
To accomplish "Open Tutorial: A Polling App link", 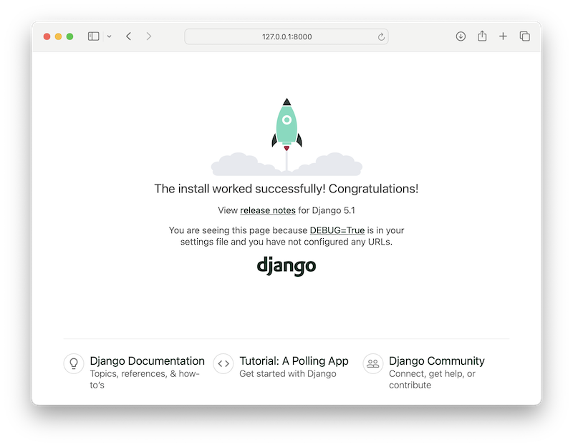I will point(294,361).
